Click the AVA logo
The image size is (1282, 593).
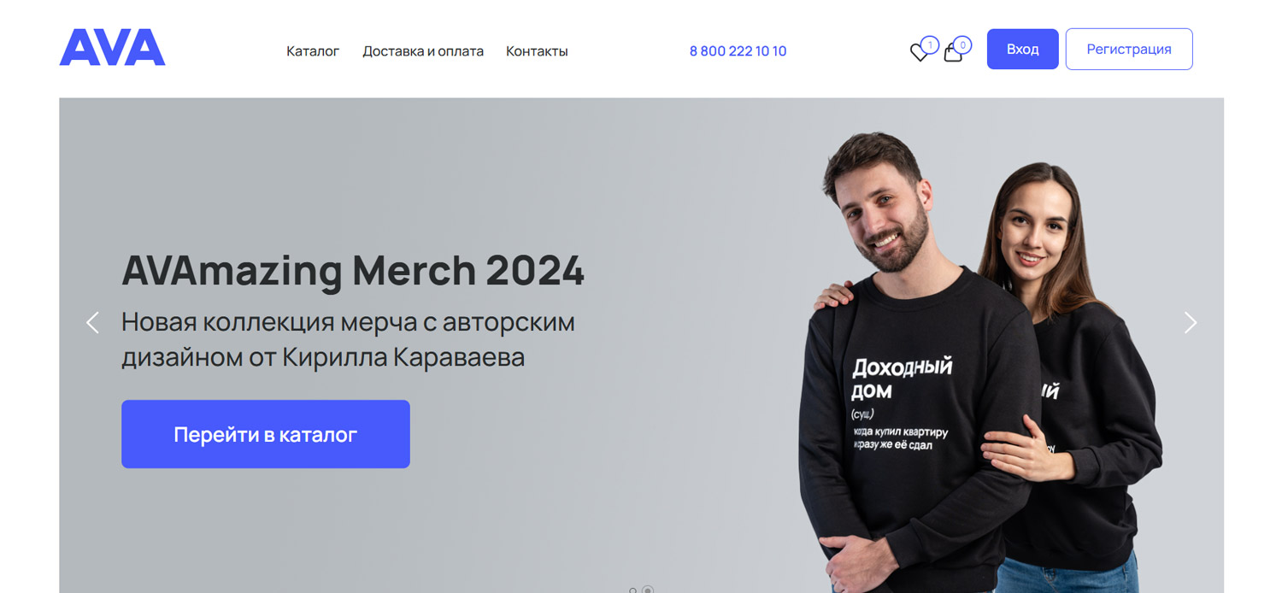click(x=112, y=48)
